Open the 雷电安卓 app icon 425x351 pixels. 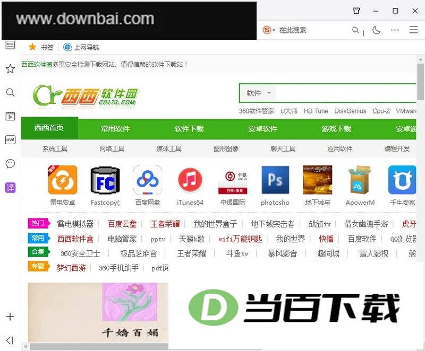(x=63, y=180)
